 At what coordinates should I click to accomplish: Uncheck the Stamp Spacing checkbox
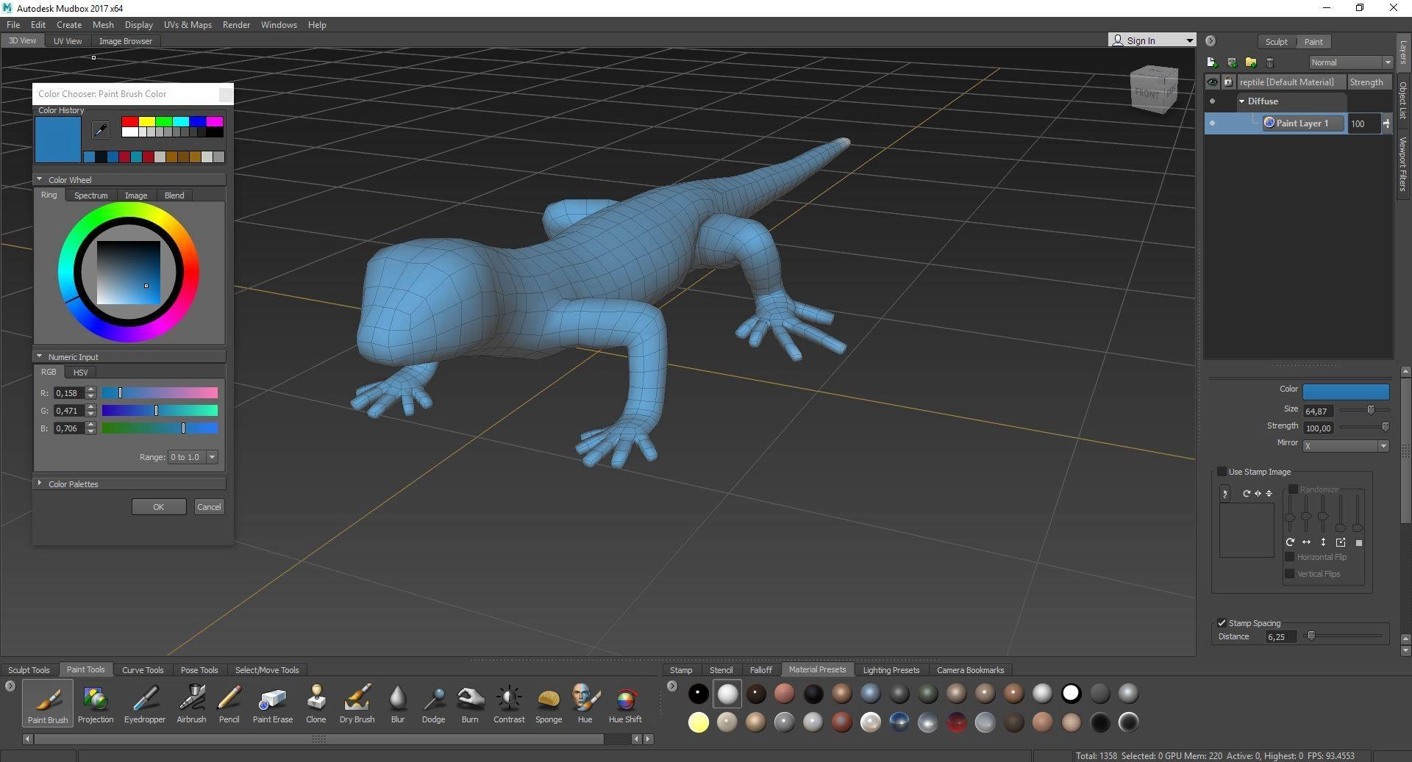coord(1222,623)
